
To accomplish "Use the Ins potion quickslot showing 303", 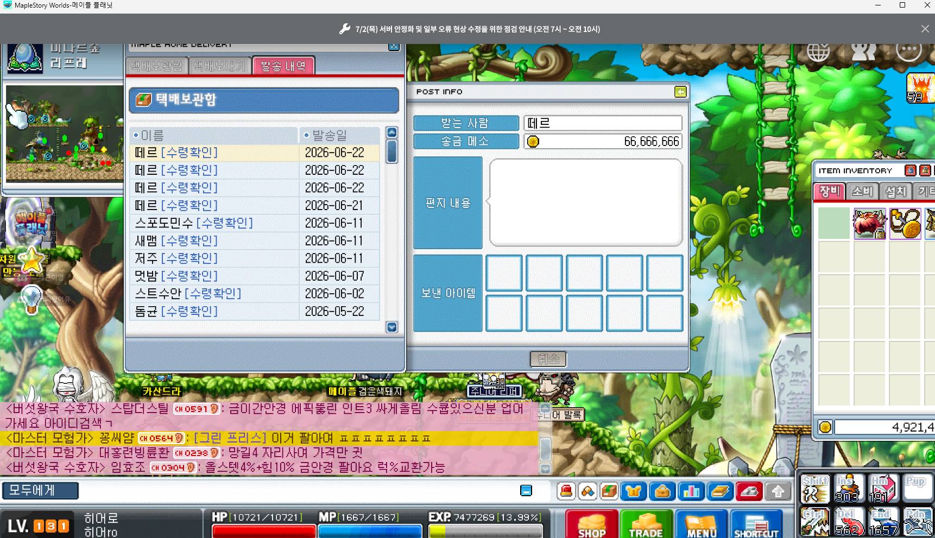I will point(848,489).
